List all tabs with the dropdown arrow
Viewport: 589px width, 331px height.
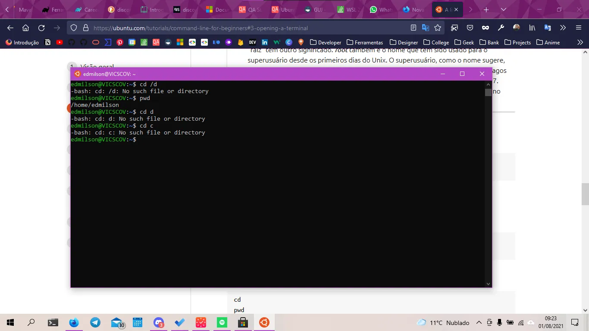tap(504, 9)
